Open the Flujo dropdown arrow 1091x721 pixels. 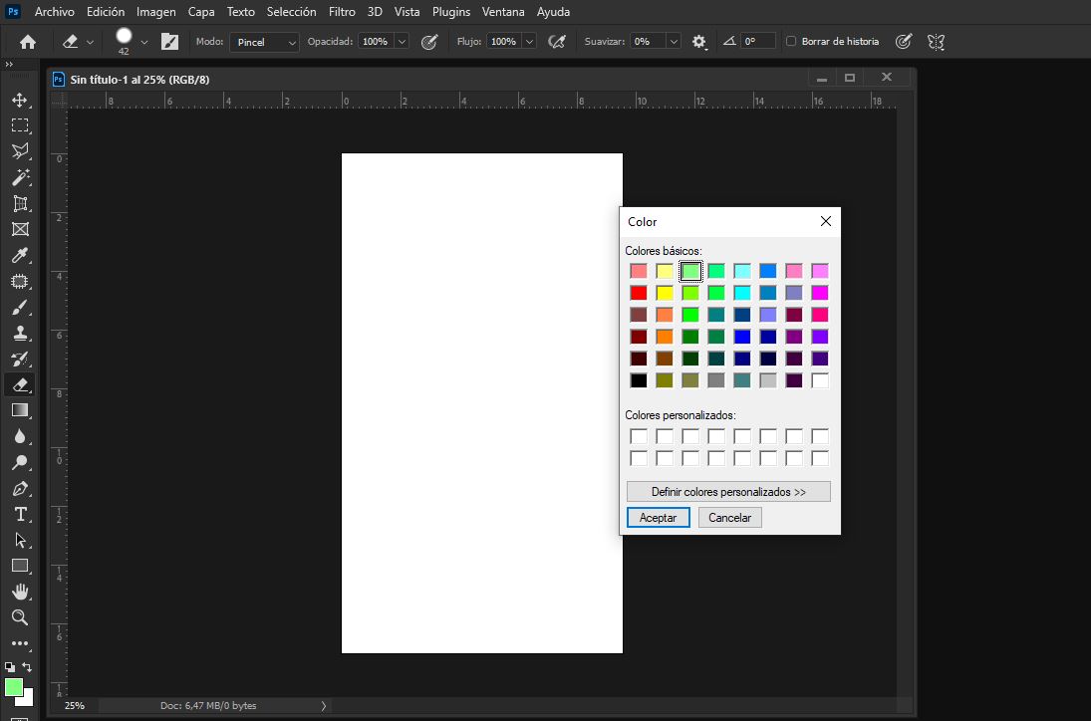[x=529, y=41]
